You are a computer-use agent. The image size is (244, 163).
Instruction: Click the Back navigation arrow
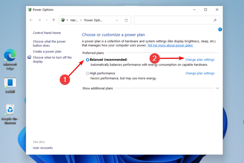pyautogui.click(x=31, y=20)
